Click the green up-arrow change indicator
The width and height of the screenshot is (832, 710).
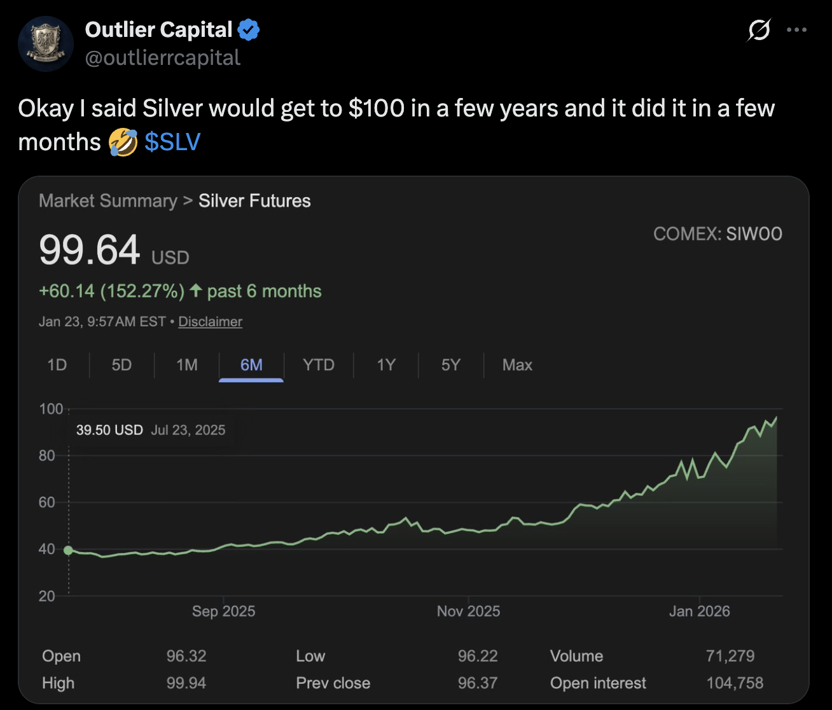click(196, 291)
